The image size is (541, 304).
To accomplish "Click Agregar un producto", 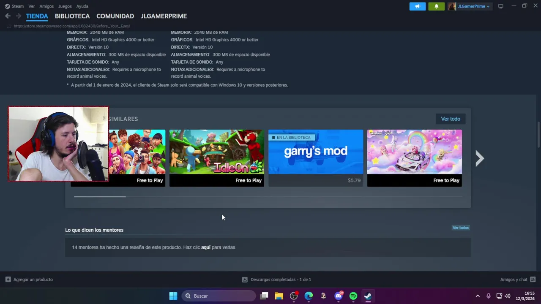I will pyautogui.click(x=33, y=280).
